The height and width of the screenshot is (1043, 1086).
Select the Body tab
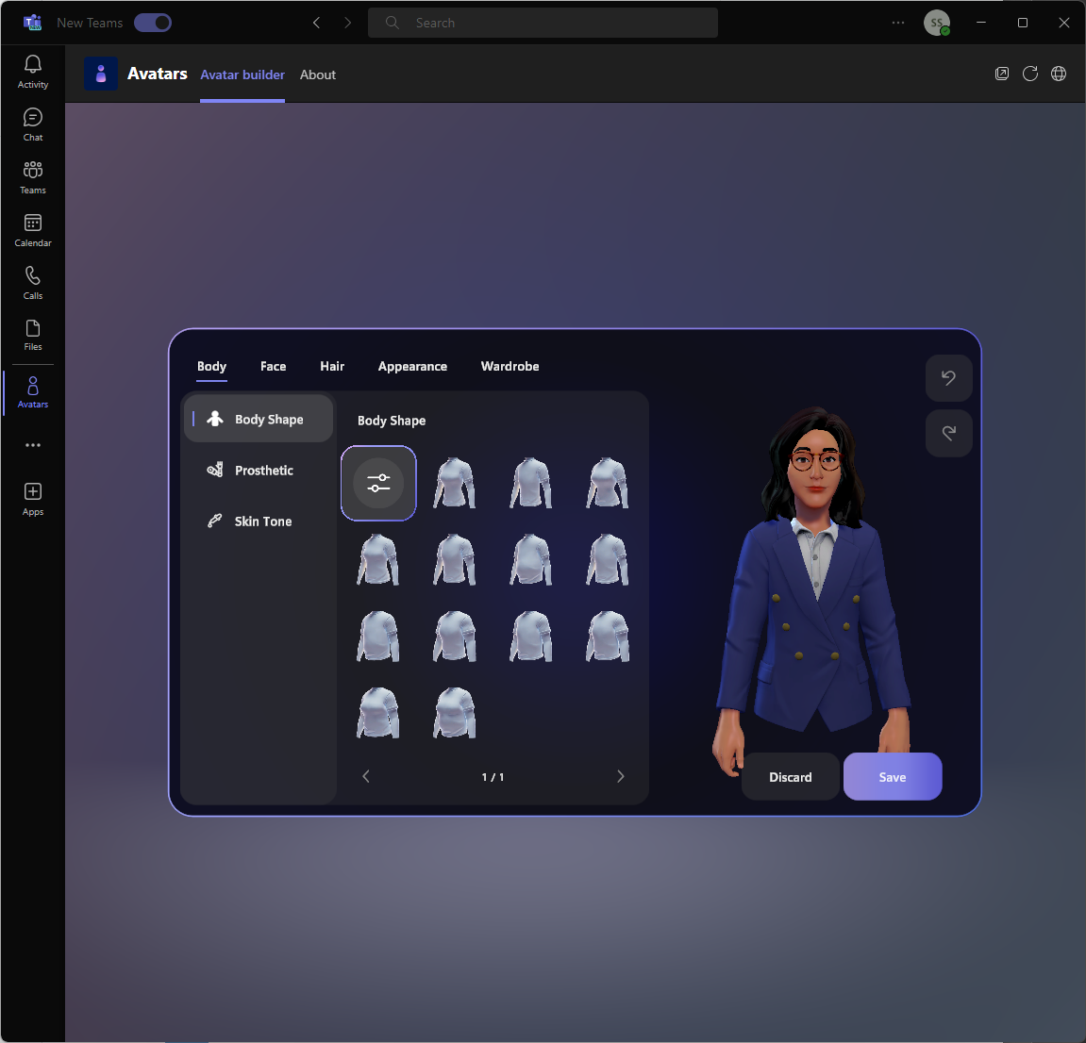point(211,366)
